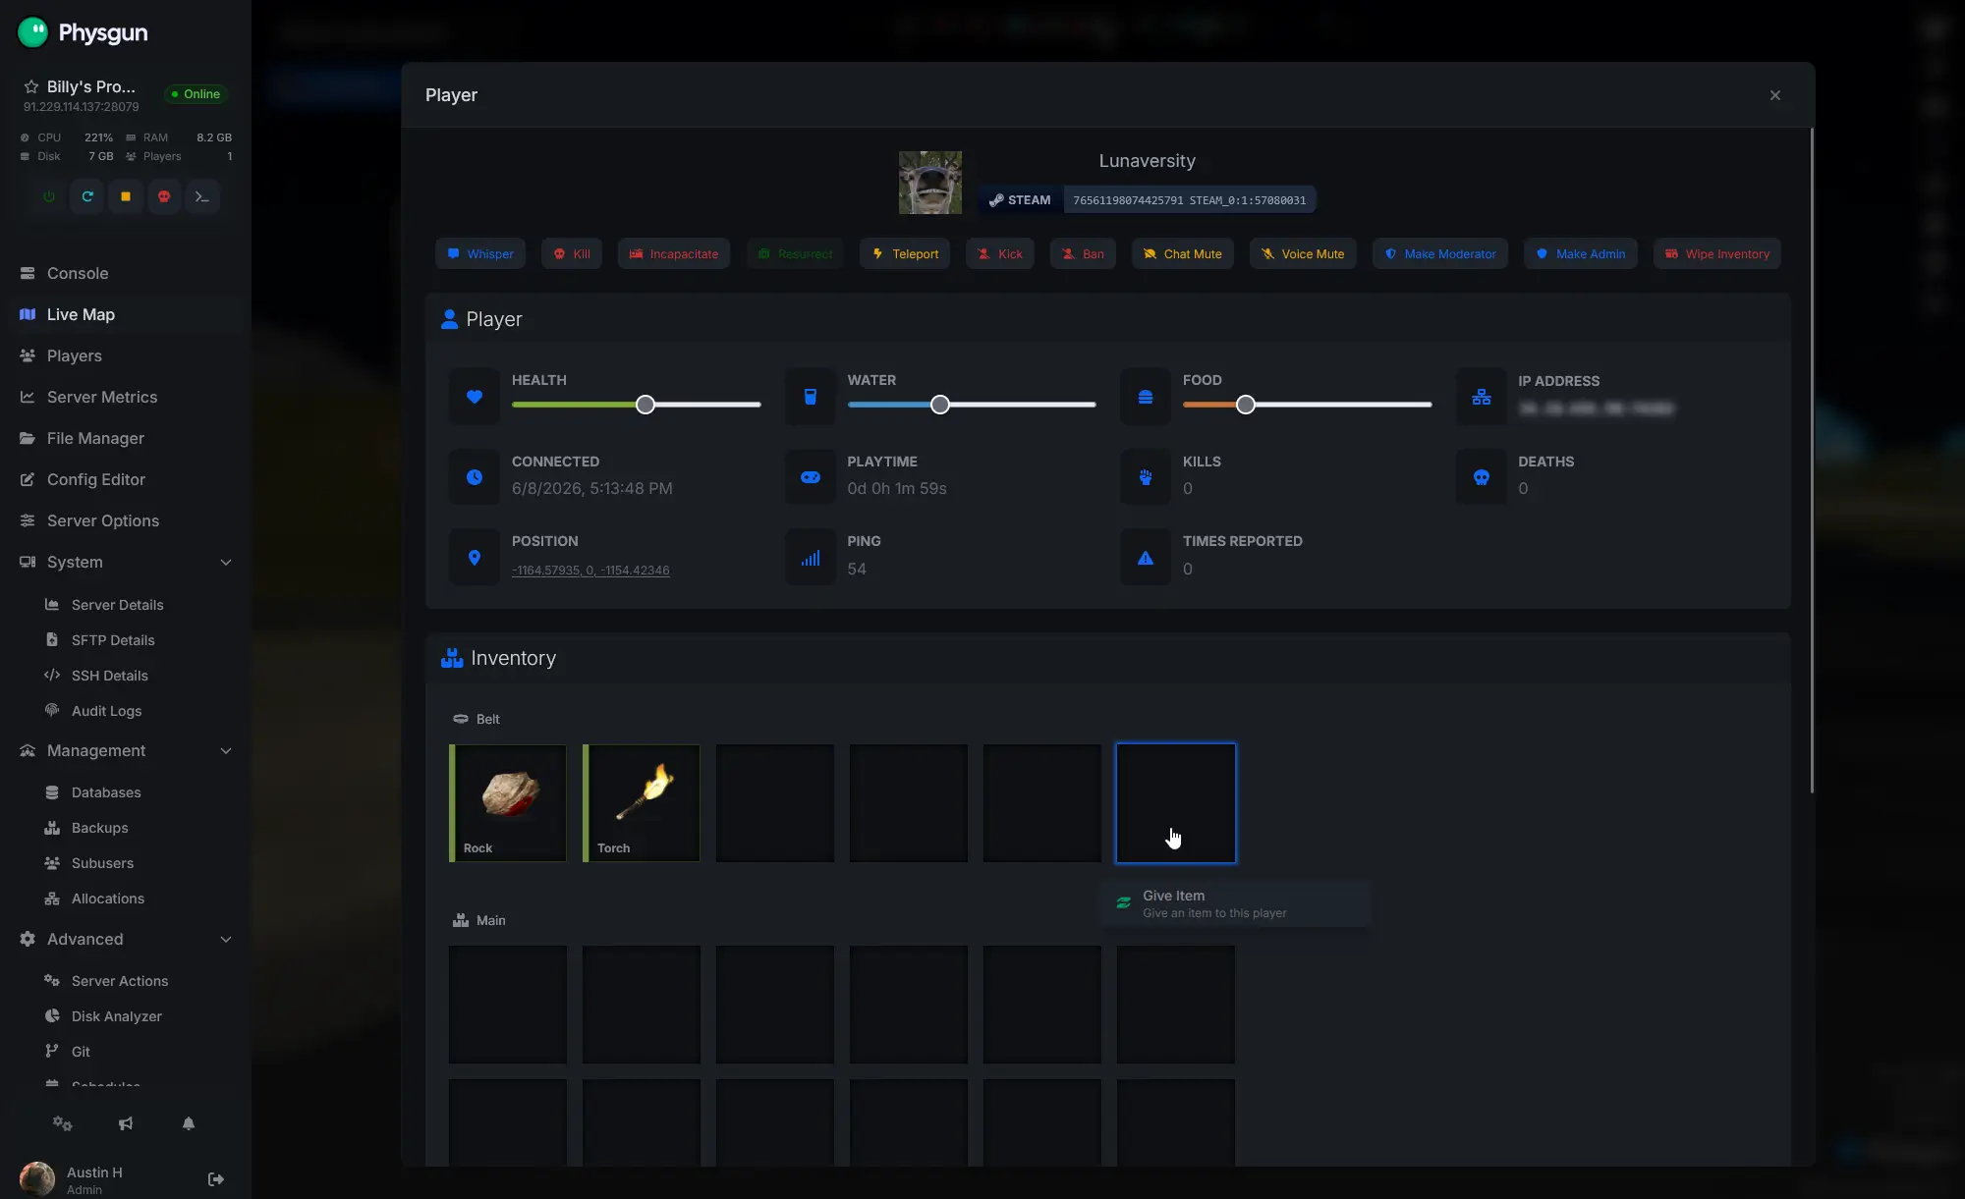Screen dimensions: 1965x1199
Task: Click the Kick player button
Action: [x=1000, y=253]
